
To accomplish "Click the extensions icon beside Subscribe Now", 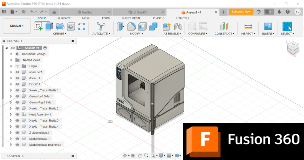I will click(x=258, y=12).
